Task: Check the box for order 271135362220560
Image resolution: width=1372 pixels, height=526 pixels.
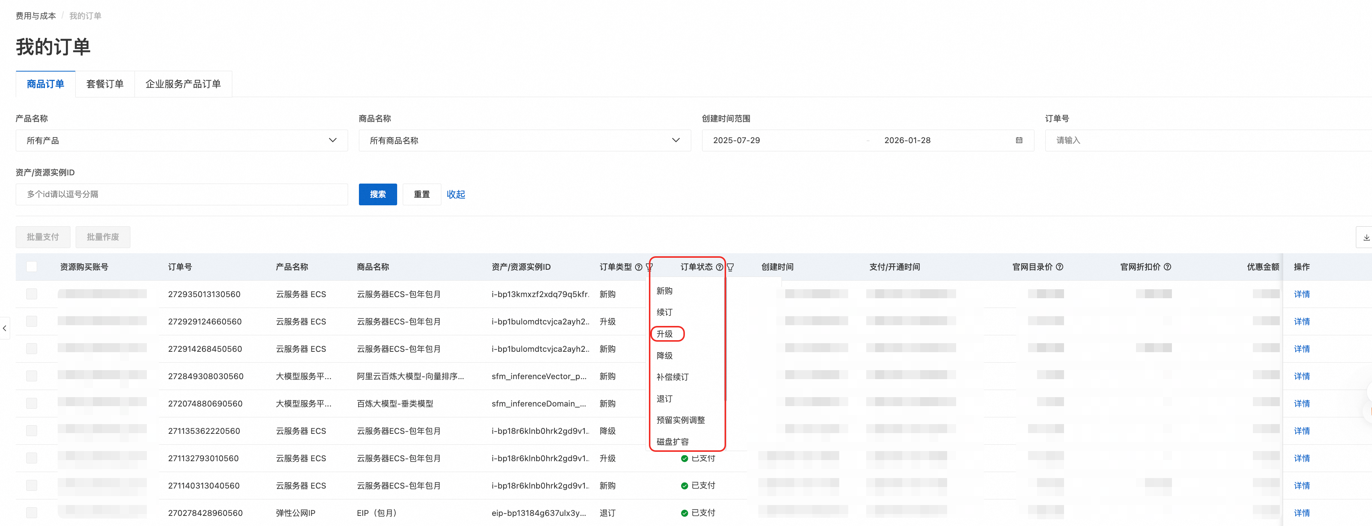Action: [32, 431]
